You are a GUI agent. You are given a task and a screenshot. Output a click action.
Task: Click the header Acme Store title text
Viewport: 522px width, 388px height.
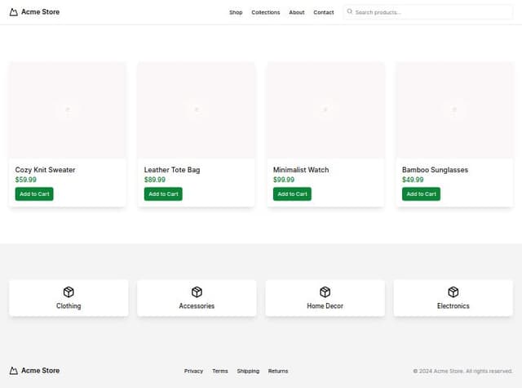(x=40, y=12)
